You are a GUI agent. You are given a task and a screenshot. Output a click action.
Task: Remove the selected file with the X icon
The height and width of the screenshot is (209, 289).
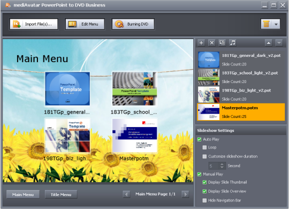click(212, 43)
